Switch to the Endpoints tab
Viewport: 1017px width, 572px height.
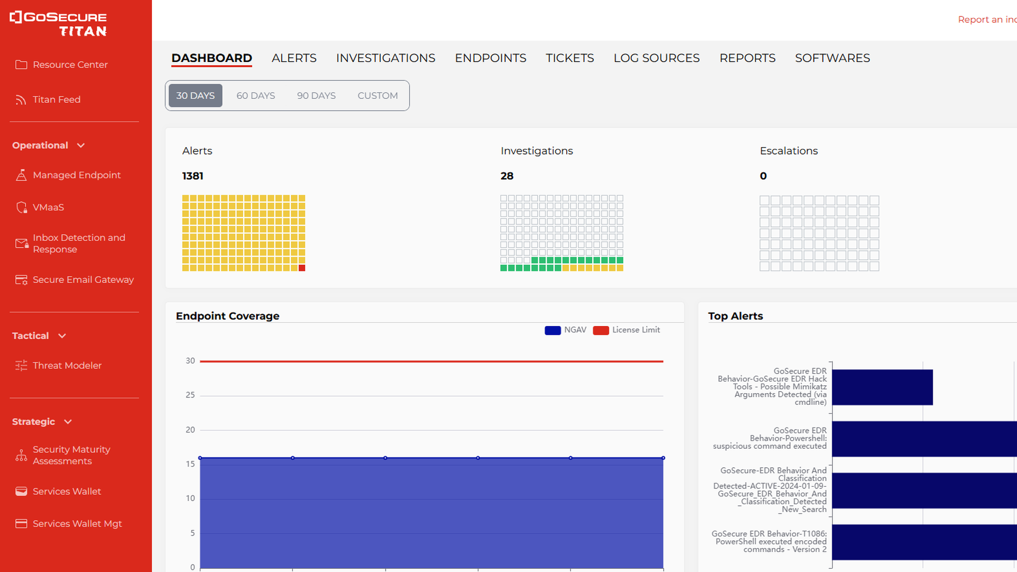click(x=490, y=58)
